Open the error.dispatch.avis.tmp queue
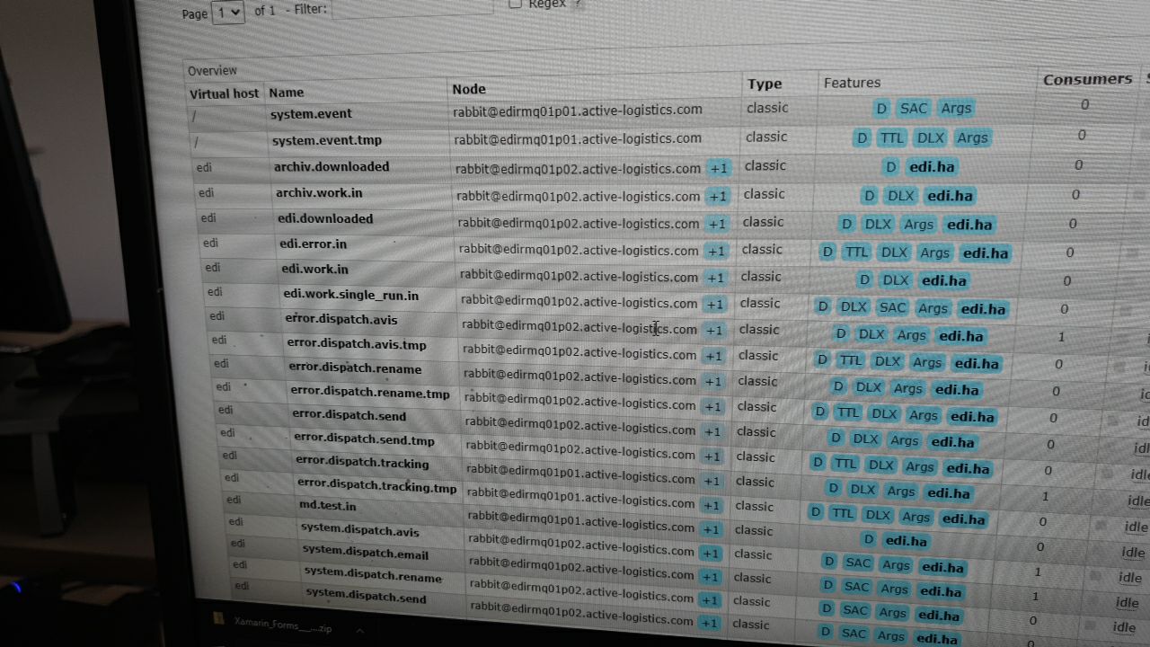This screenshot has width=1150, height=647. pyautogui.click(x=357, y=344)
